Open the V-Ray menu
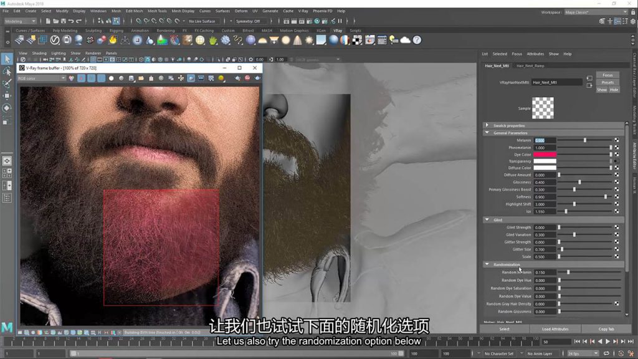Image resolution: width=638 pixels, height=359 pixels. pos(303,11)
